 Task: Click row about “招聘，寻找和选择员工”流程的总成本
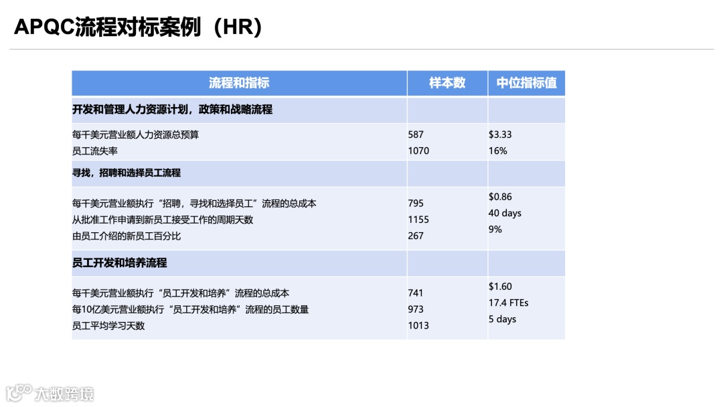(x=194, y=203)
